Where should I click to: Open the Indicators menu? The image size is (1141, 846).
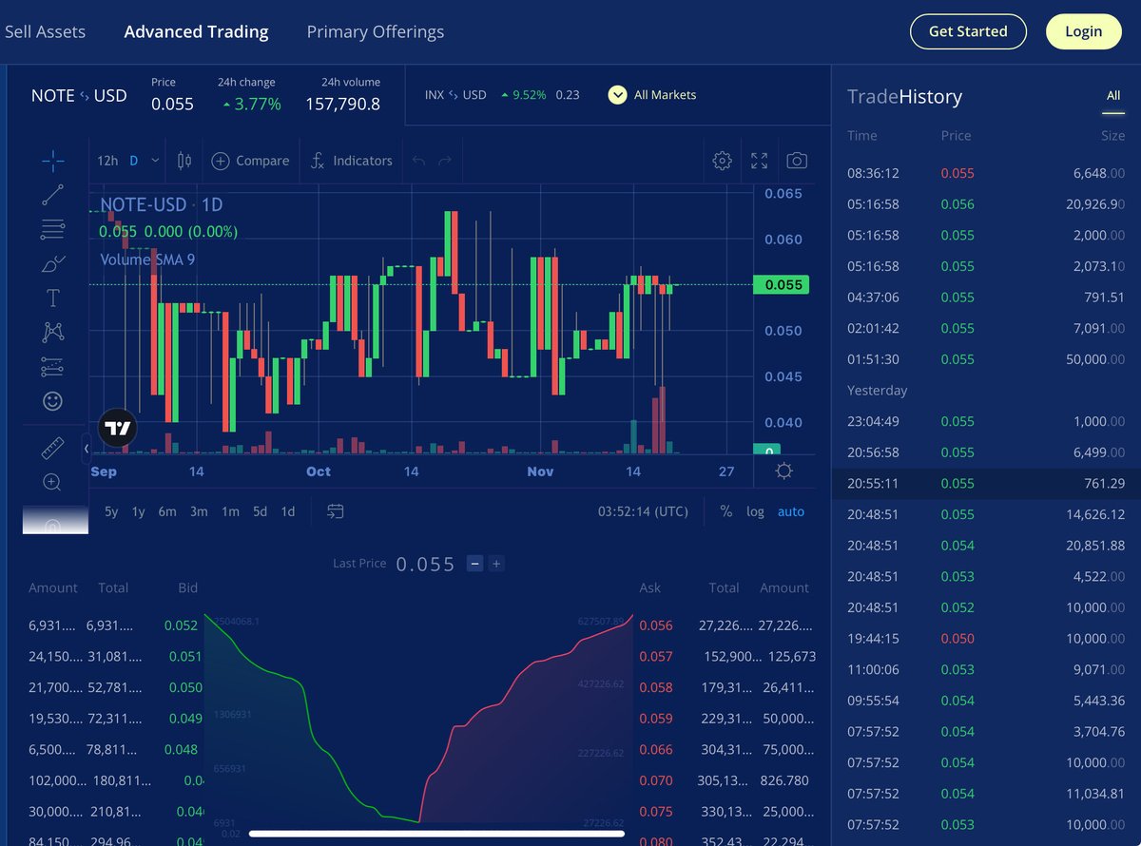351,161
